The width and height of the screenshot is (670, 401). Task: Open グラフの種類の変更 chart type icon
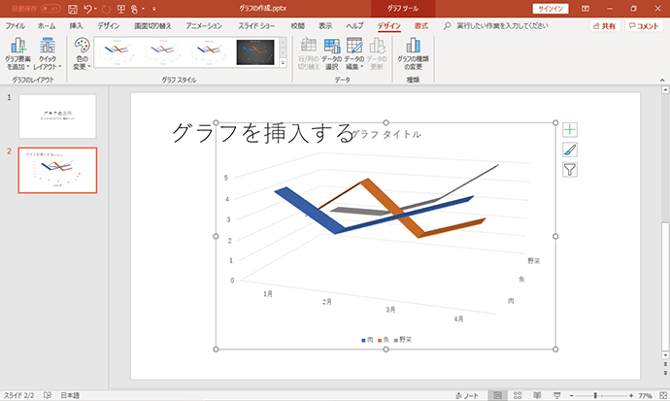413,53
